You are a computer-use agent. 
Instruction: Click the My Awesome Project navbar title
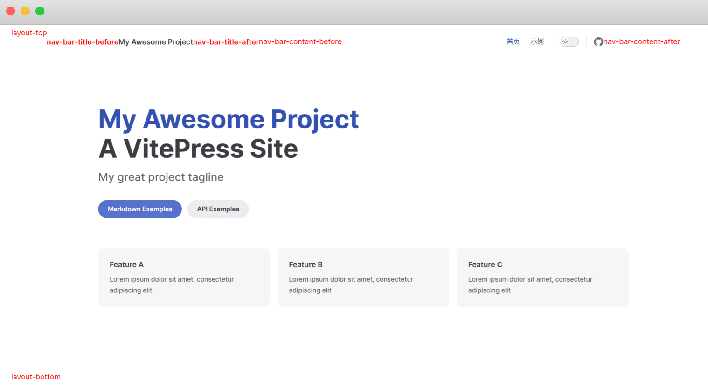click(156, 42)
